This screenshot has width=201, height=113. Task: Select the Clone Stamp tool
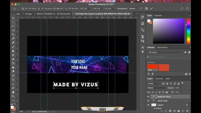pos(13,51)
